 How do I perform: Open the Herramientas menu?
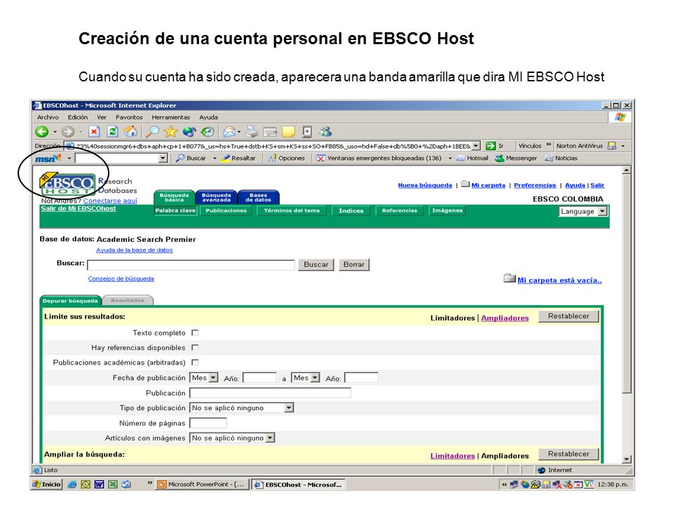click(x=170, y=117)
